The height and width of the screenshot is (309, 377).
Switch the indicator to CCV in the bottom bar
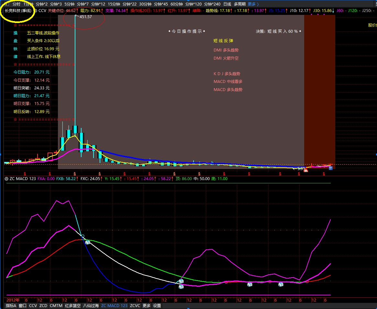pos(33,306)
